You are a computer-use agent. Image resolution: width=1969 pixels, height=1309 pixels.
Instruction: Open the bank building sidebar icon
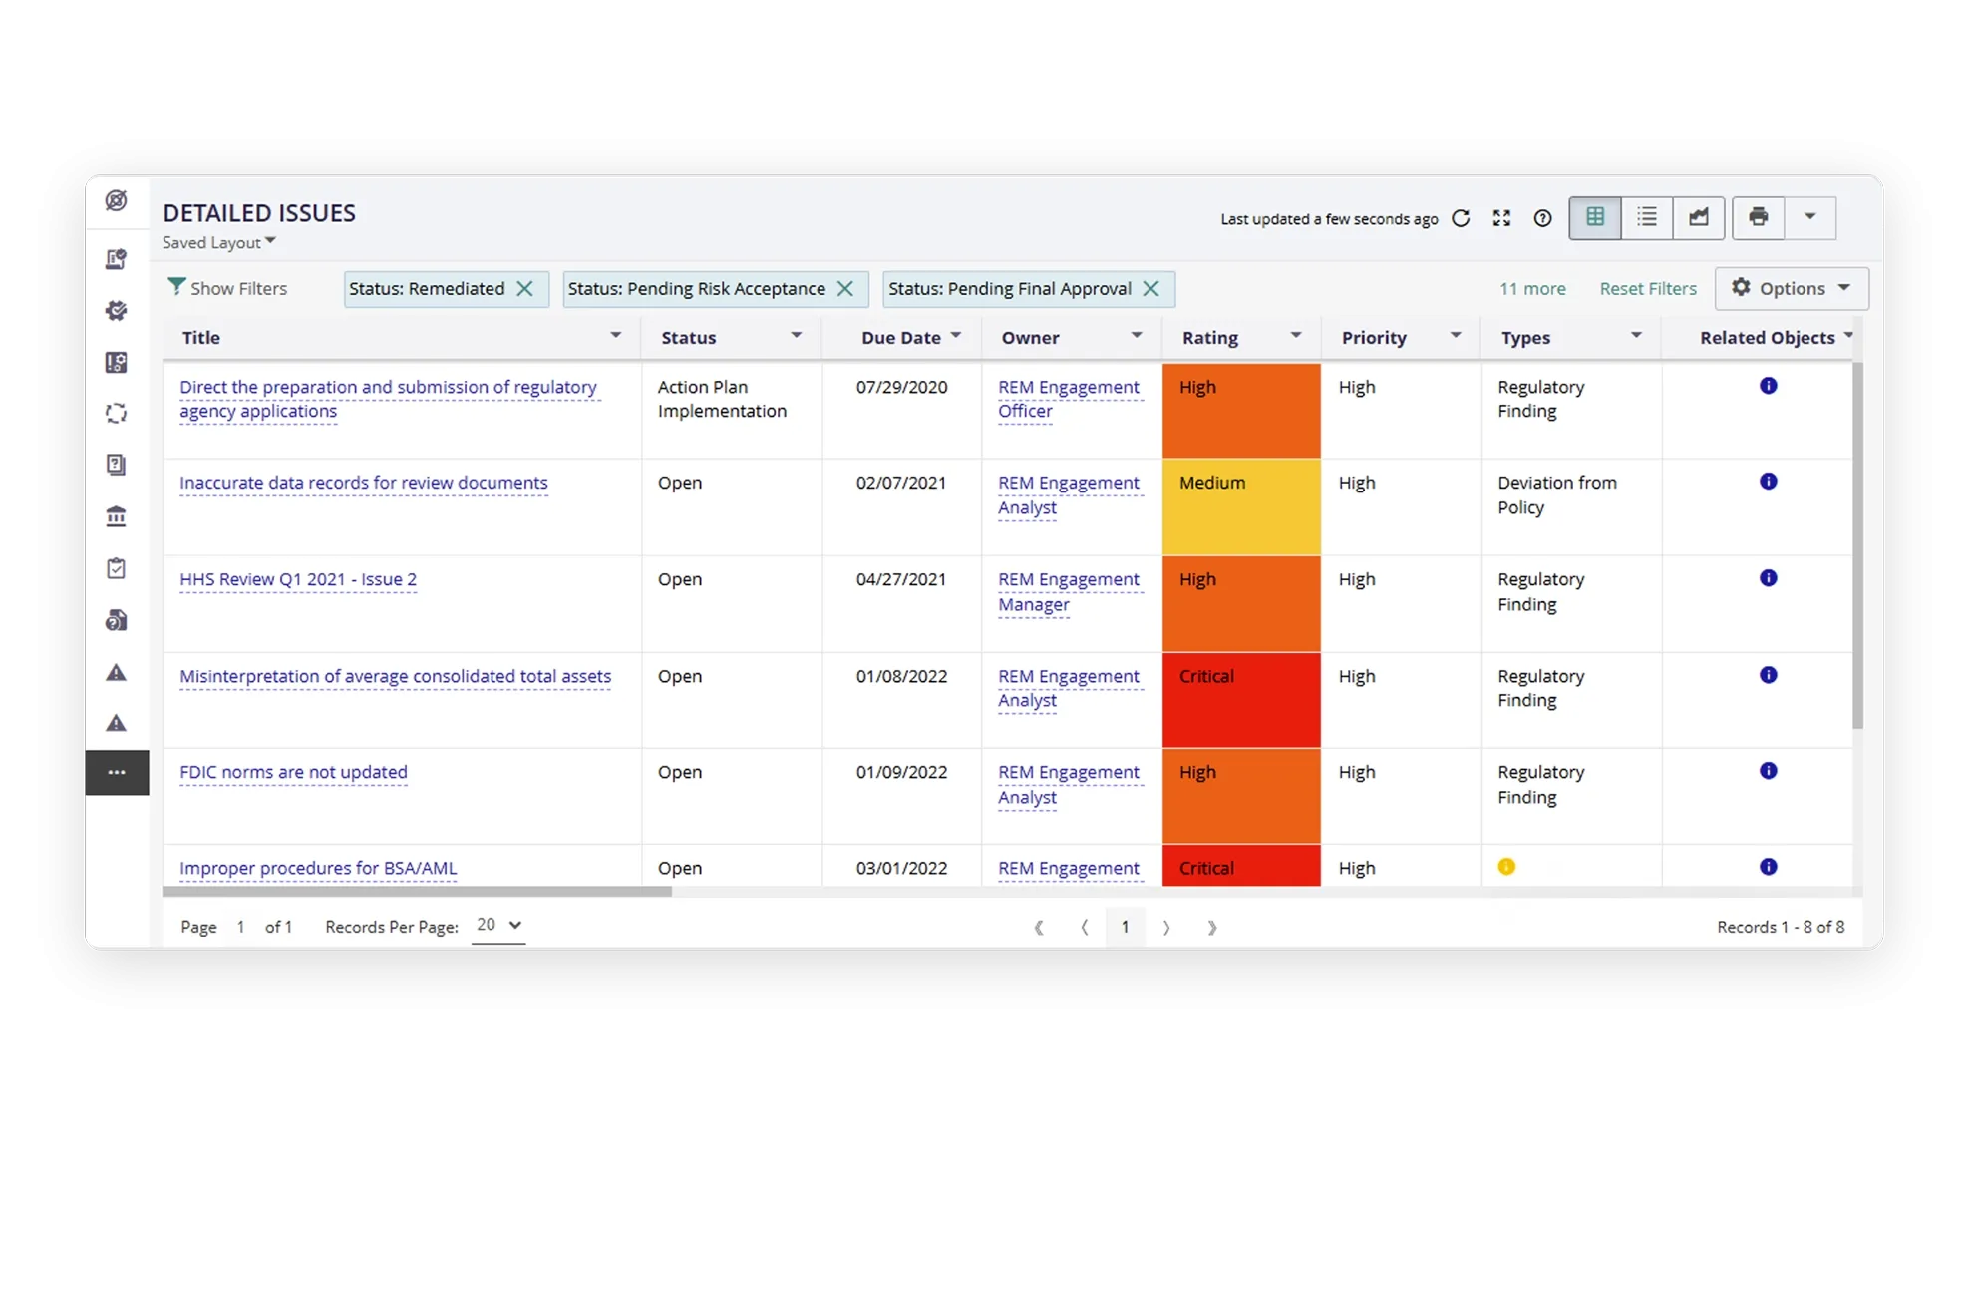117,516
